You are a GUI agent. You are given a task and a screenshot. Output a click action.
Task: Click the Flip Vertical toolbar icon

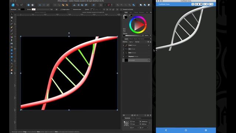click(x=78, y=5)
